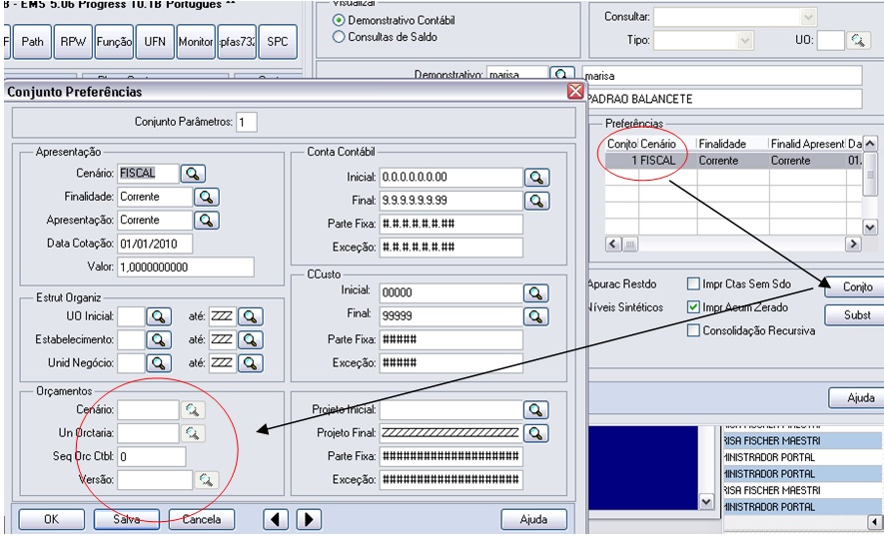Expand the Consultar dropdown

pos(808,17)
